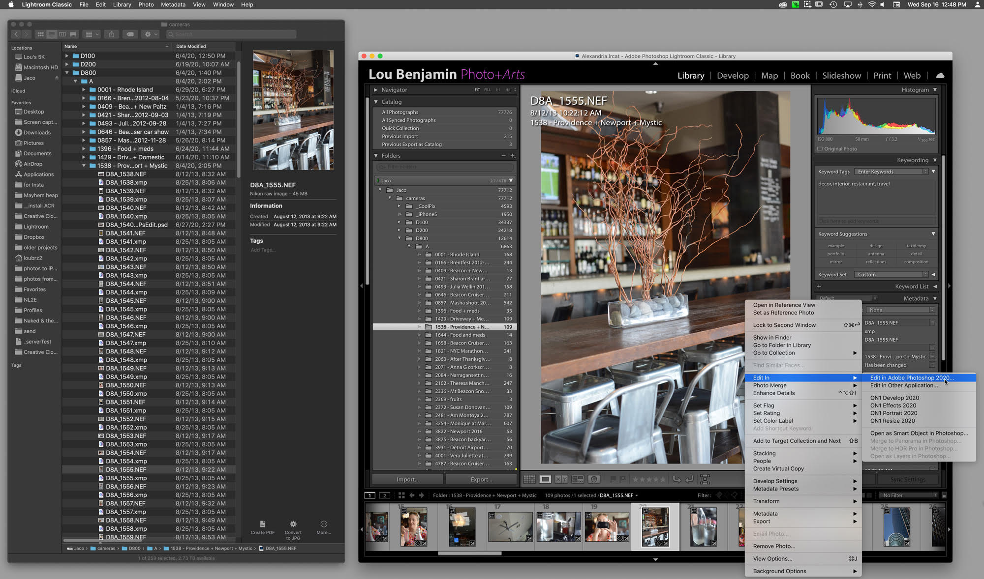Collapse the Catalog panel triangle
The height and width of the screenshot is (579, 984).
point(376,102)
